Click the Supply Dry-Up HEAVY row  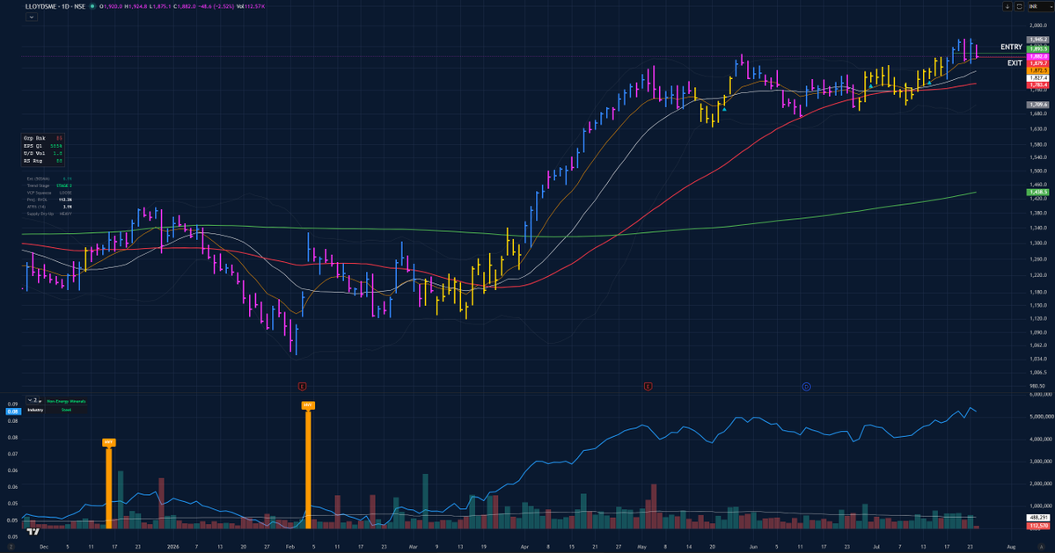pos(49,214)
